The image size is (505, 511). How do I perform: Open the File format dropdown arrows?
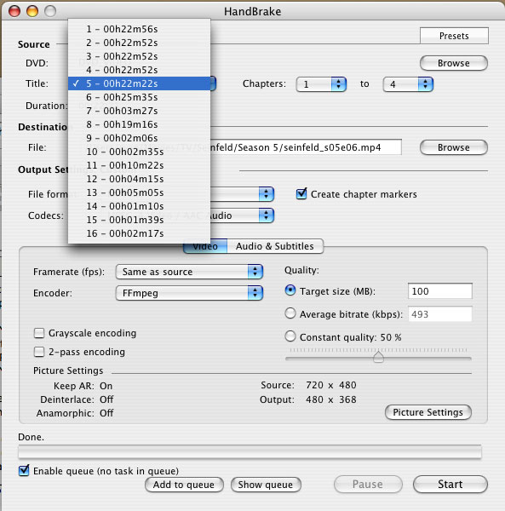click(x=267, y=194)
